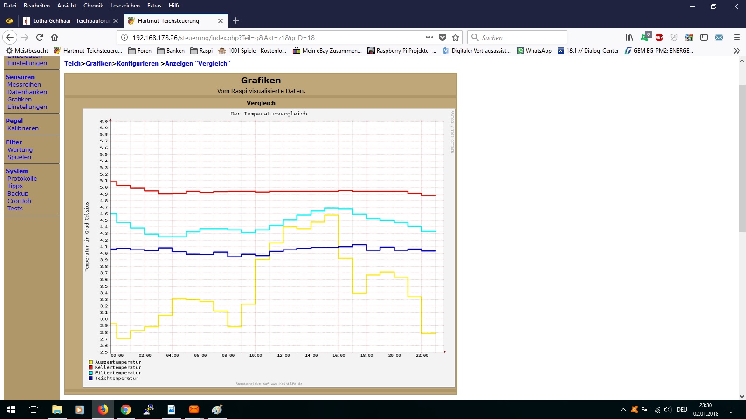The height and width of the screenshot is (419, 746).
Task: Bookmark this page with the star icon
Action: point(456,37)
